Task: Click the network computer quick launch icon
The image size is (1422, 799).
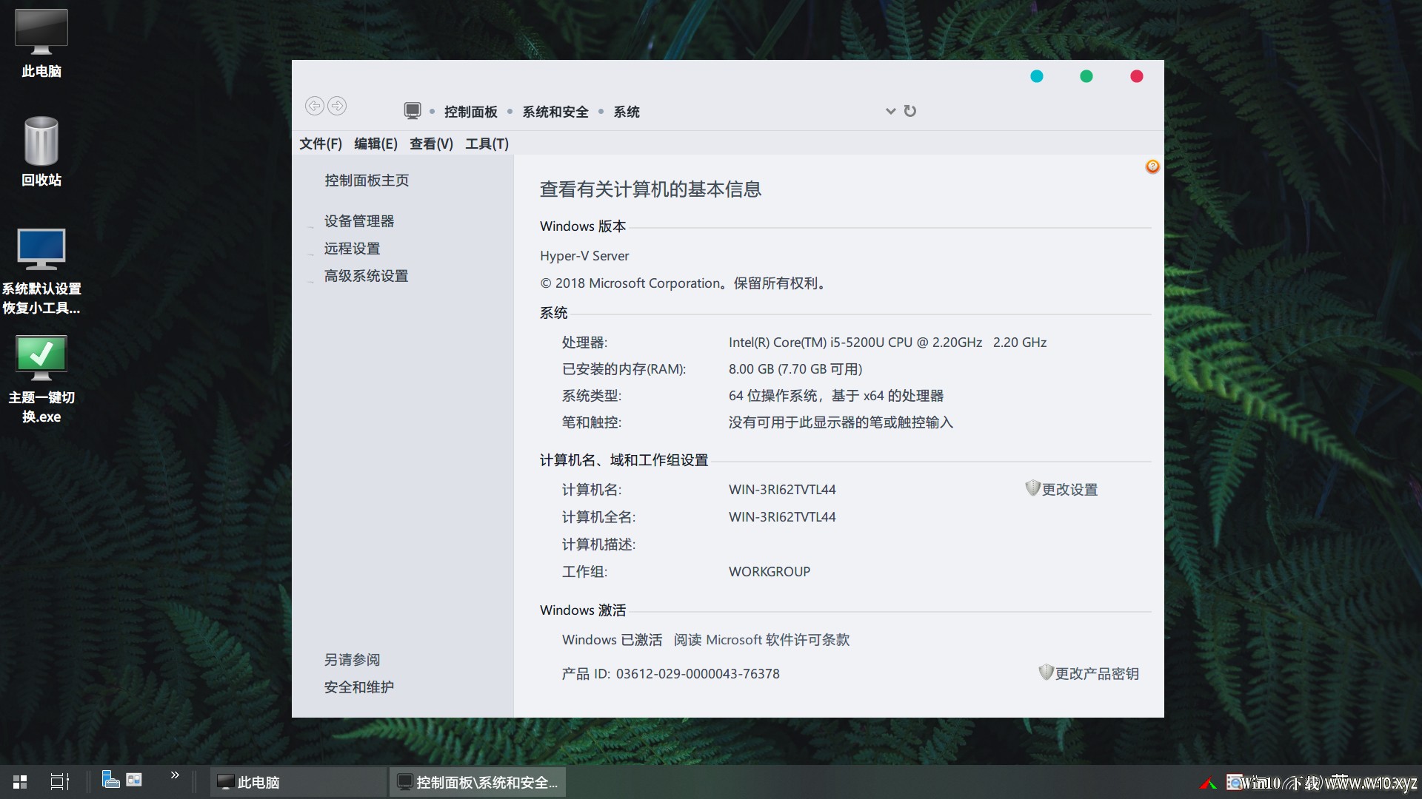Action: click(x=110, y=779)
